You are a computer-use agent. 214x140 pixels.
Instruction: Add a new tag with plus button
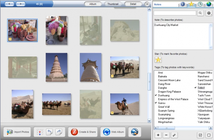point(158,135)
